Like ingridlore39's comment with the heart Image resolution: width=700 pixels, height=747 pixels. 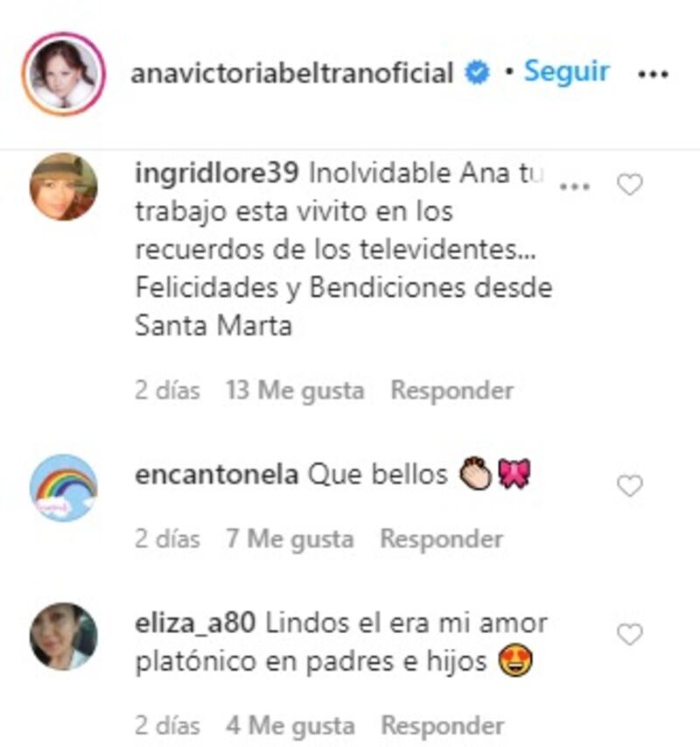[x=630, y=185]
